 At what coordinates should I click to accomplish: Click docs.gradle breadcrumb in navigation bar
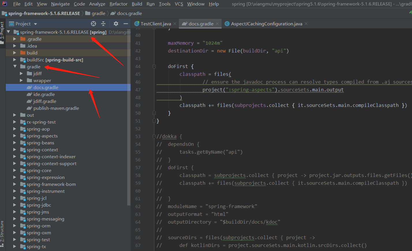(x=129, y=13)
